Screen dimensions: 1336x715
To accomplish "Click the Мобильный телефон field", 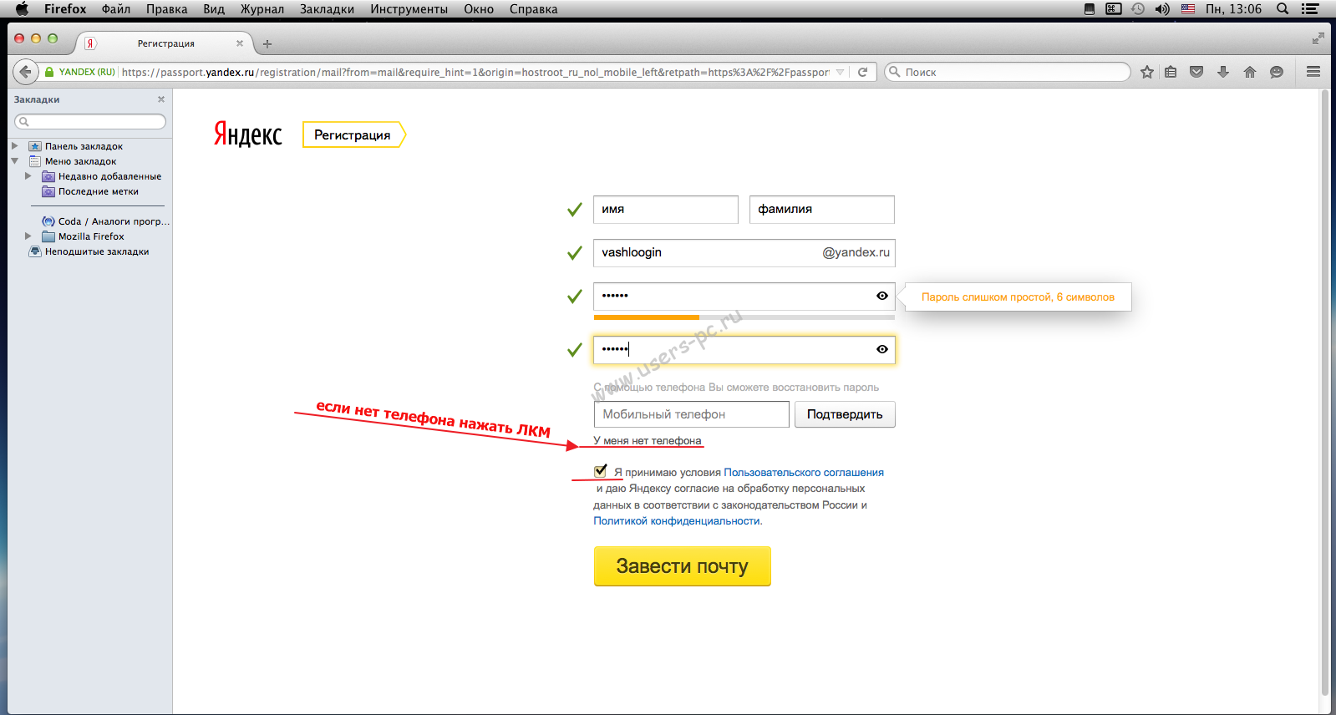I will (x=691, y=414).
